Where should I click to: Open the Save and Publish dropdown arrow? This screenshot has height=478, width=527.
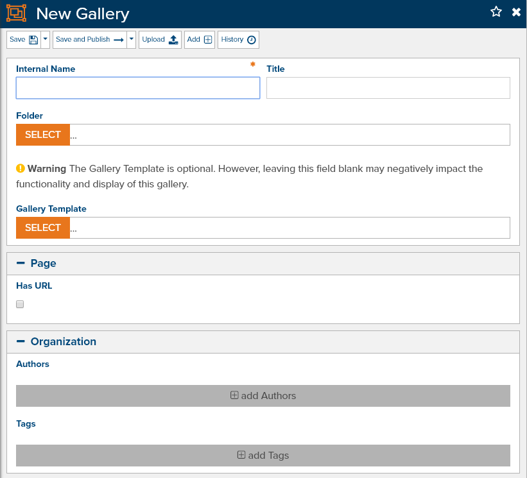[132, 40]
